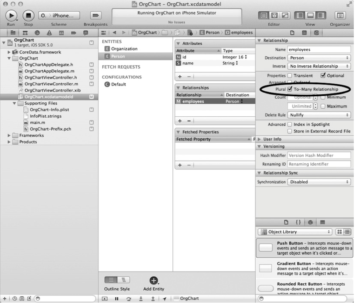Show the Symbol navigator

[x=25, y=33]
